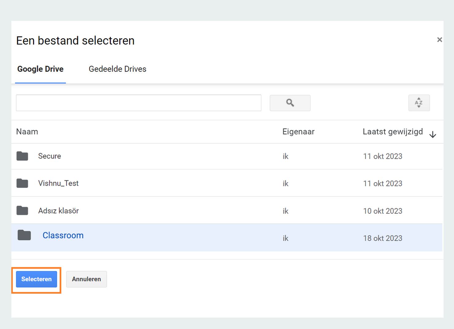The height and width of the screenshot is (329, 454).
Task: Sort by the Naam column header
Action: (x=27, y=132)
